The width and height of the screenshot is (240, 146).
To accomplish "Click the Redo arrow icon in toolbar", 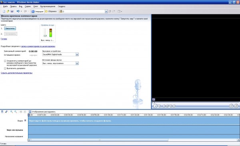I will pos(25,11).
